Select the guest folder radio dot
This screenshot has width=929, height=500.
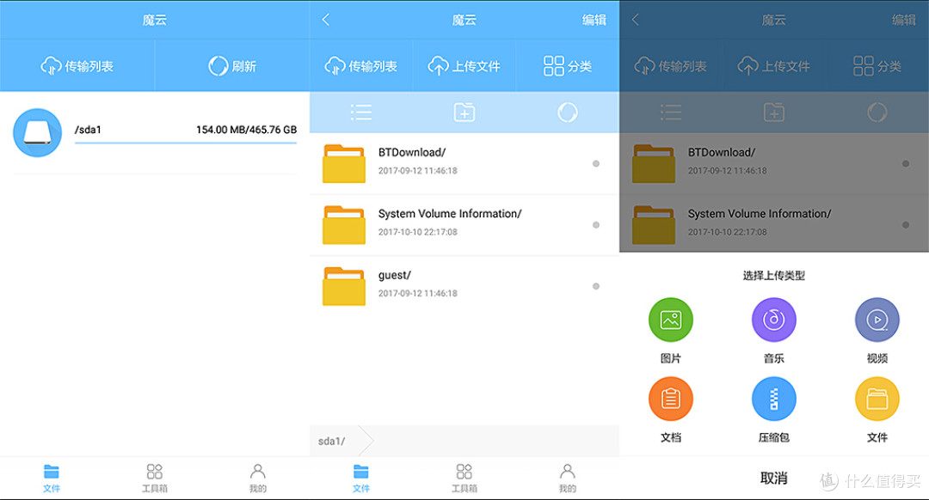pos(596,286)
